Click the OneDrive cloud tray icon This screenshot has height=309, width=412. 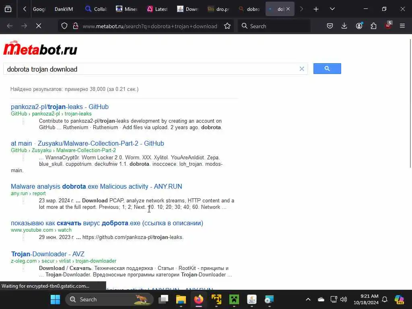point(321,299)
